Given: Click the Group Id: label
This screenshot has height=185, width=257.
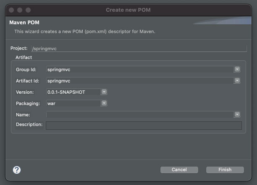Looking at the screenshot, I should click(x=26, y=69).
